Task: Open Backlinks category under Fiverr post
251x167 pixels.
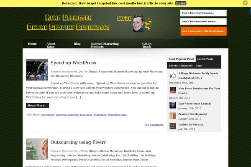Action: [130, 151]
